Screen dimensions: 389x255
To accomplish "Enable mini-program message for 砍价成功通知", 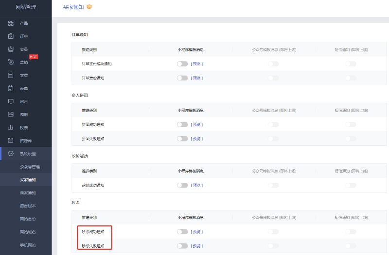I will click(x=182, y=185).
